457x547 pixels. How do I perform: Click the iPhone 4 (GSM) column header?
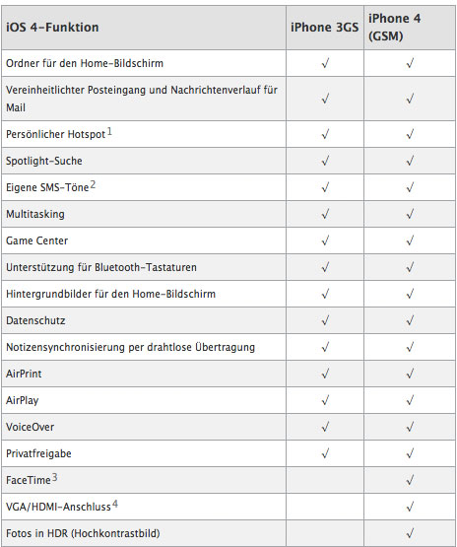pos(394,28)
